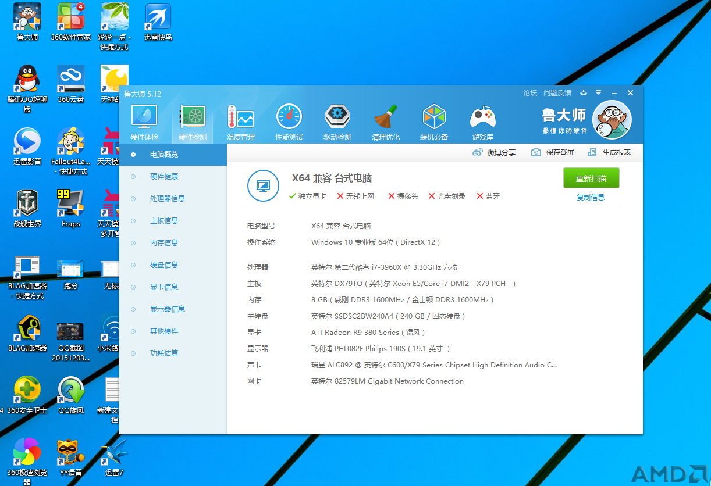Select the 360极速浏览器 desktop icon
Viewport: 711px width, 486px height.
[27, 462]
